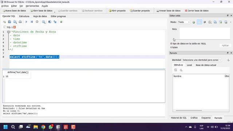
Task: Open Google Chrome from taskbar
Action: click(43, 127)
